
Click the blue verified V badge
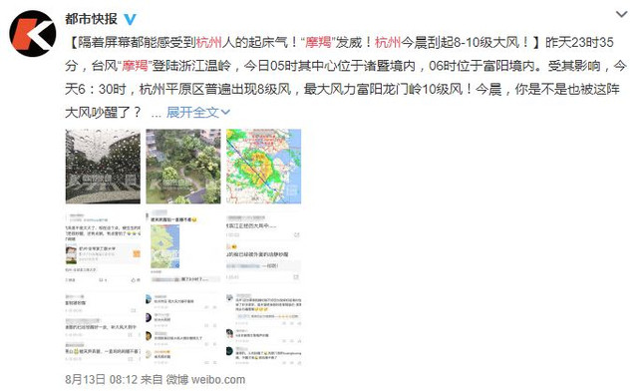tap(130, 19)
